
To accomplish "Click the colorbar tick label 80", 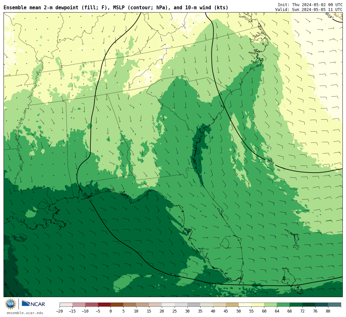I will coord(328,311).
